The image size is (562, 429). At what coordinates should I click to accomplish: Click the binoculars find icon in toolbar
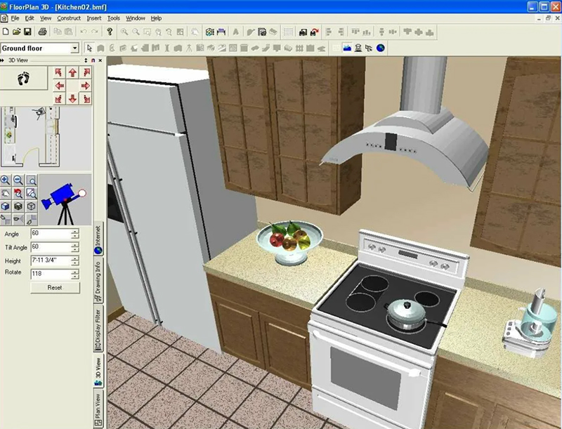(303, 32)
